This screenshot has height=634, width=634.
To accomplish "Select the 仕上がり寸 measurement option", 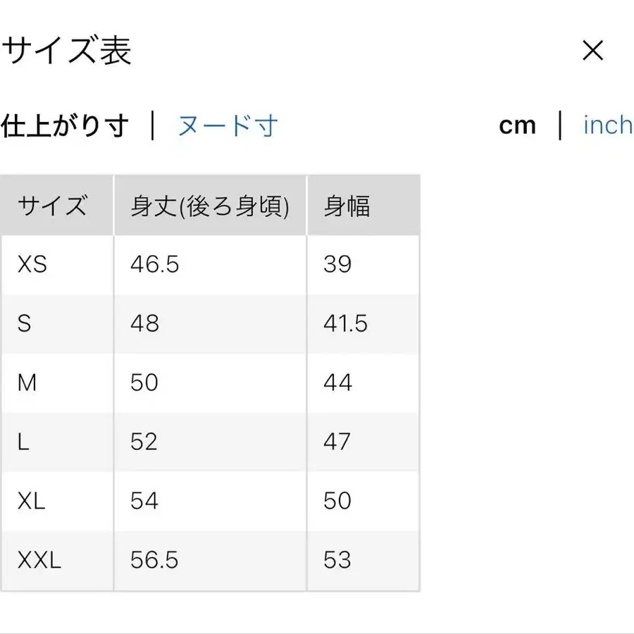I will click(67, 125).
